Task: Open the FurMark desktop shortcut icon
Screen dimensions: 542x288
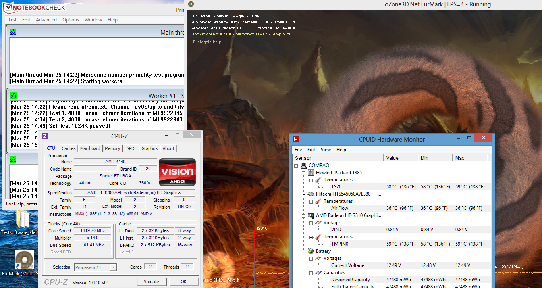Action: (x=24, y=259)
